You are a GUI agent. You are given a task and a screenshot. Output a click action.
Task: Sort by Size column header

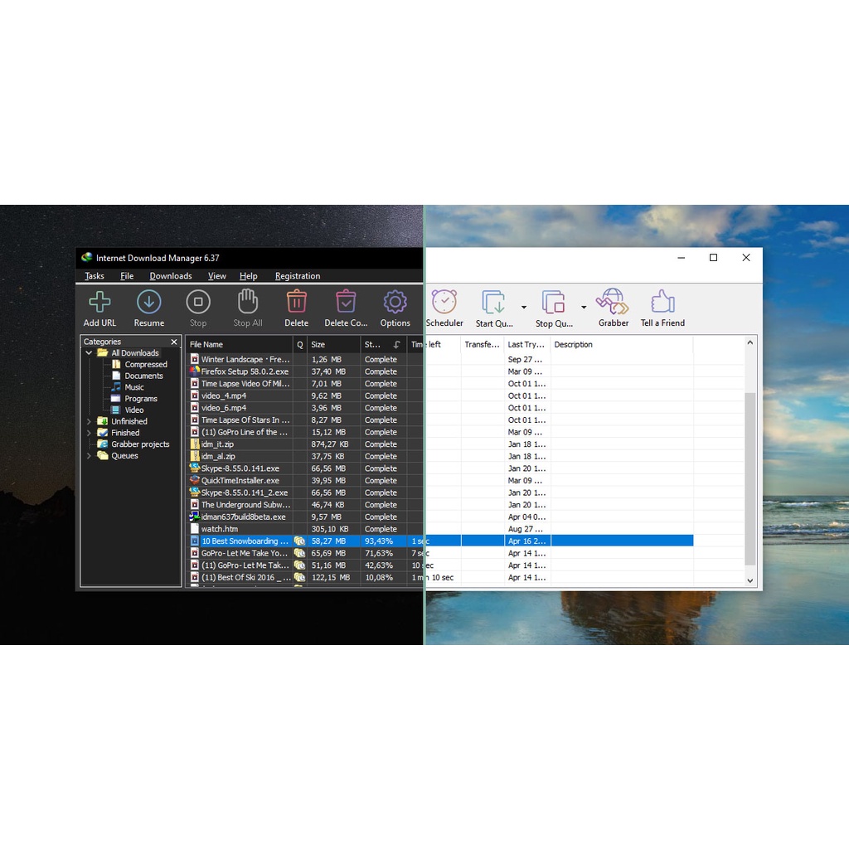(x=333, y=344)
